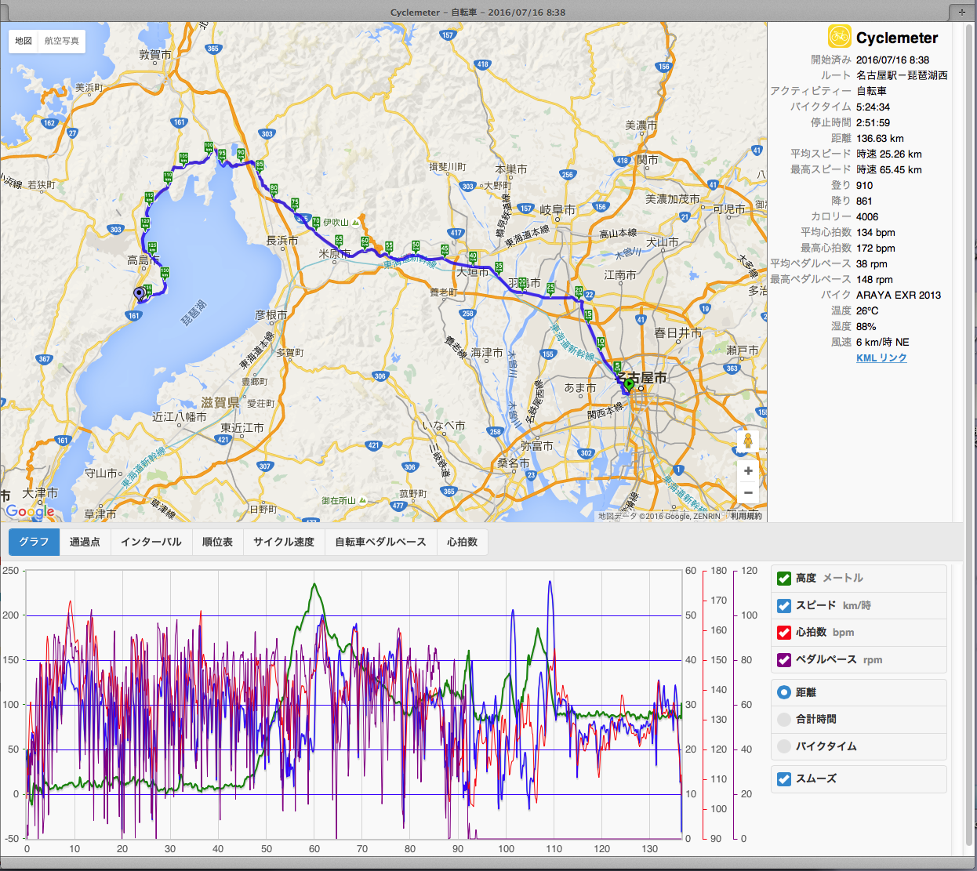Click the bike name ARAYA EXR 2013
Image resolution: width=977 pixels, height=871 pixels.
(899, 295)
